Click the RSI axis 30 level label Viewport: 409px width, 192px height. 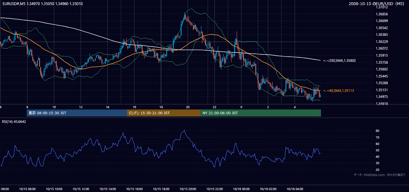click(x=377, y=163)
